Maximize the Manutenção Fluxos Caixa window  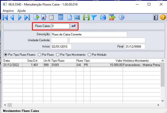tap(149, 4)
